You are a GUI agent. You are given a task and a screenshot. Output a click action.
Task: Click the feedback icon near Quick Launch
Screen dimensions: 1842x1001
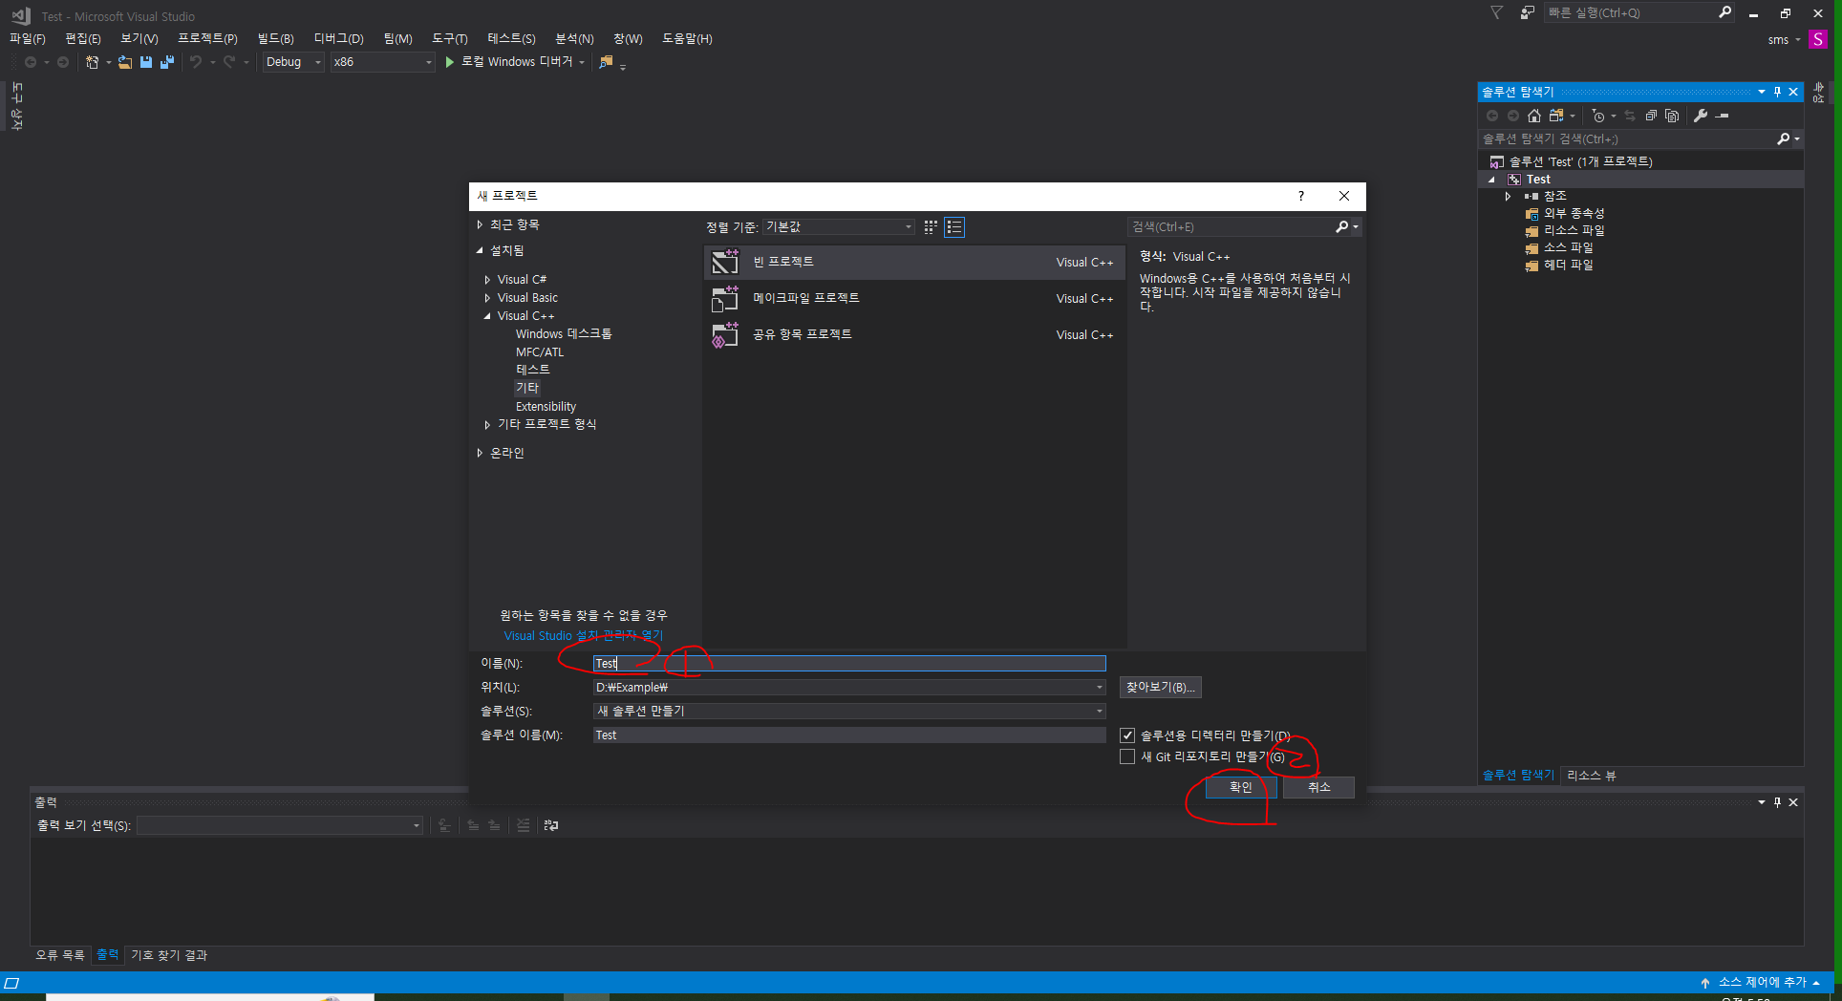click(x=1528, y=12)
